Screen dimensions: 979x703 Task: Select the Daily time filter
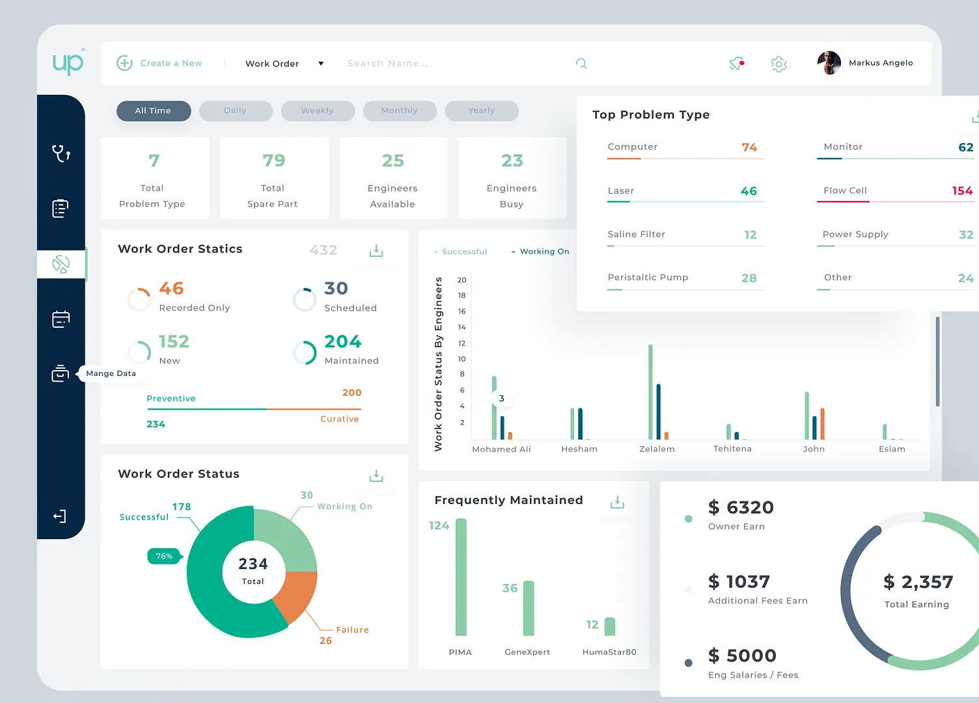236,111
